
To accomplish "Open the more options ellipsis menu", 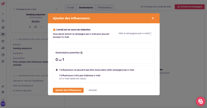I will coord(41,27).
